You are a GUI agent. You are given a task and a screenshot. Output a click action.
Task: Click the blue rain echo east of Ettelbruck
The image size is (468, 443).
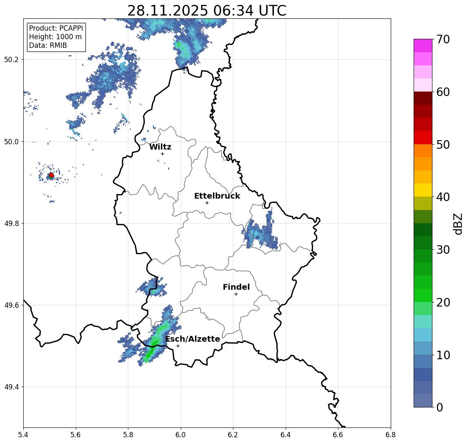click(x=260, y=233)
